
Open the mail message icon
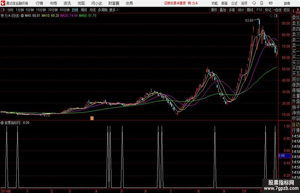[271, 3]
